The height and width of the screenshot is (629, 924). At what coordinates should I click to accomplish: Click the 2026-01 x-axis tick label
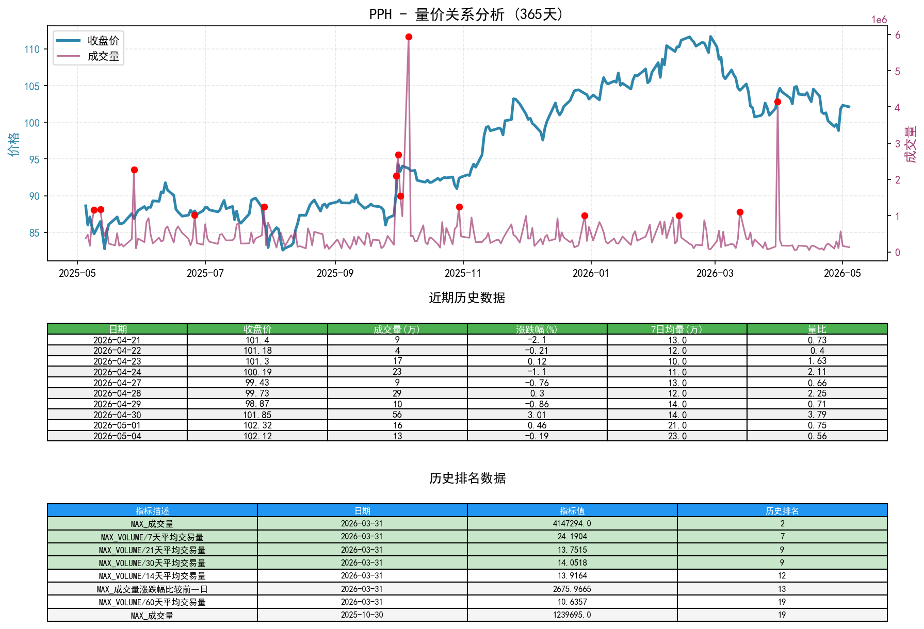(591, 273)
